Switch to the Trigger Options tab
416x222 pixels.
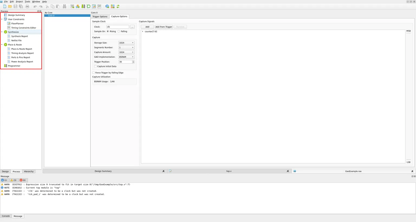point(100,17)
